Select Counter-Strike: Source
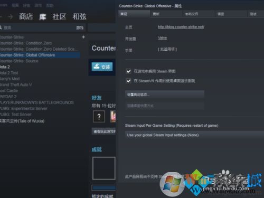Viewport: 264px width, 198px height. pyautogui.click(x=19, y=61)
